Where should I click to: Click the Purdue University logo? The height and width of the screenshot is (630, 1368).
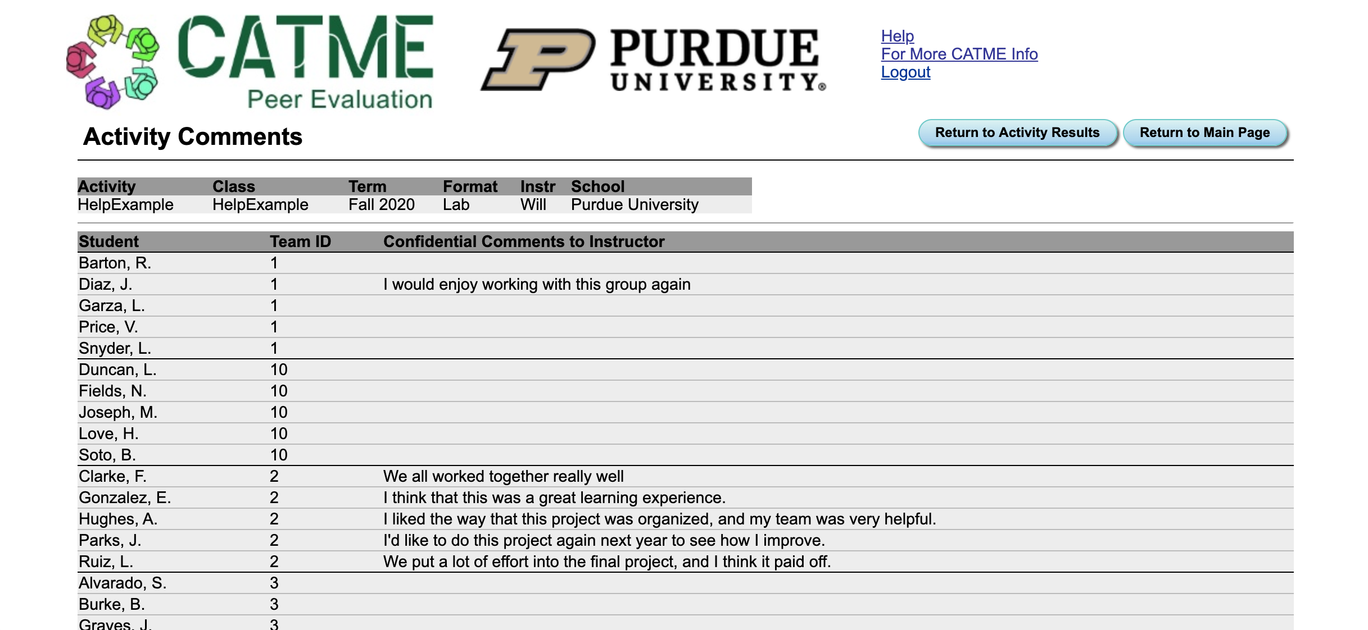tap(653, 60)
